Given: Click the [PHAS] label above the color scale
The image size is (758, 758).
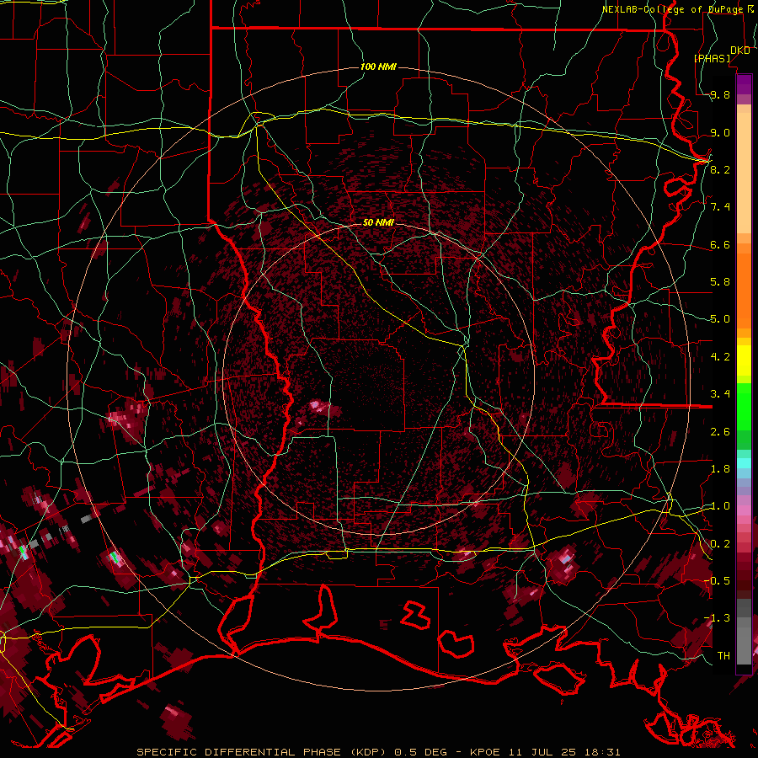Looking at the screenshot, I should [x=712, y=58].
